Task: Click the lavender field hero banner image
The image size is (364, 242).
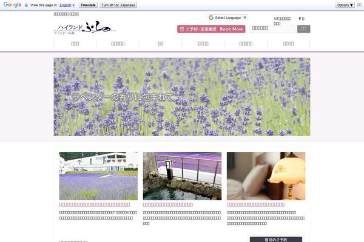Action: (x=182, y=97)
